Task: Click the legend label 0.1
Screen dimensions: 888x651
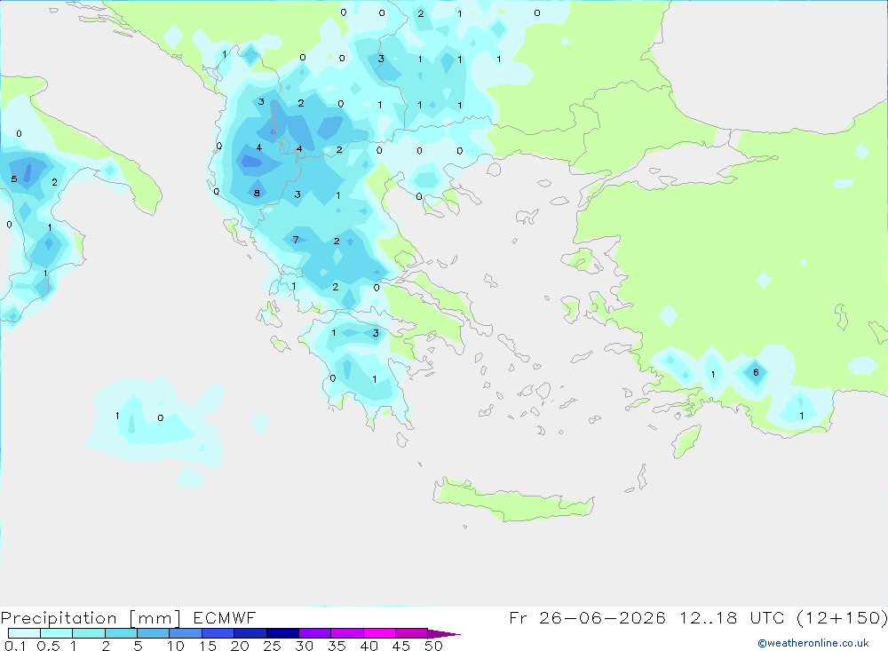Action: [15, 646]
